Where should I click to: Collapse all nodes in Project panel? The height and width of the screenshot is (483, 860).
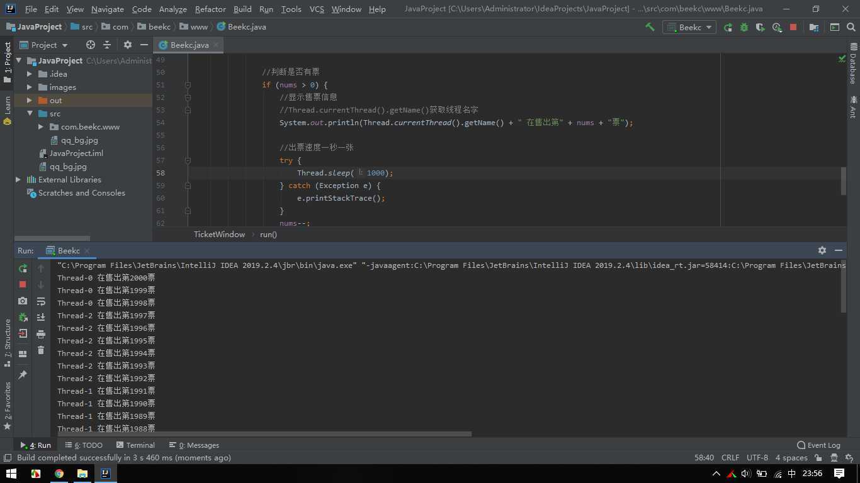107,45
